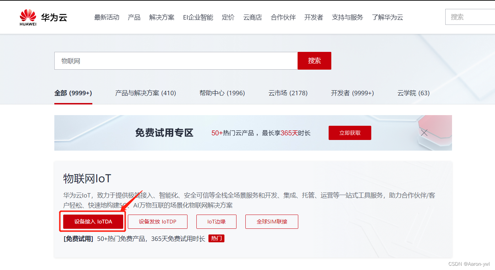This screenshot has height=270, width=495.
Task: Open the 云商店 menu item
Action: click(252, 17)
